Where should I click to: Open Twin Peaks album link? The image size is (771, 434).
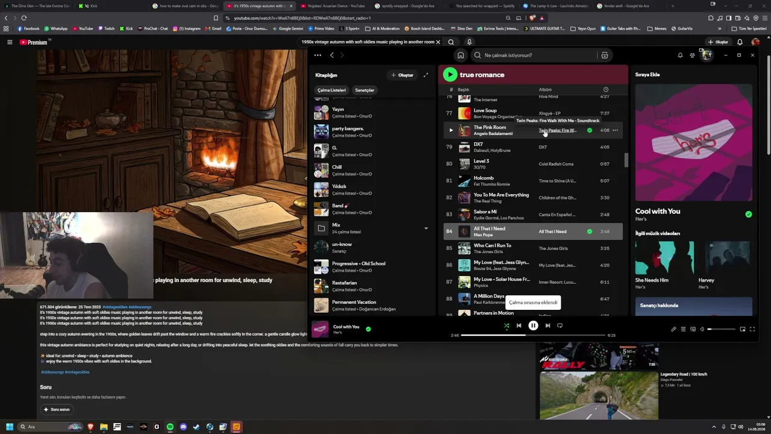click(558, 130)
